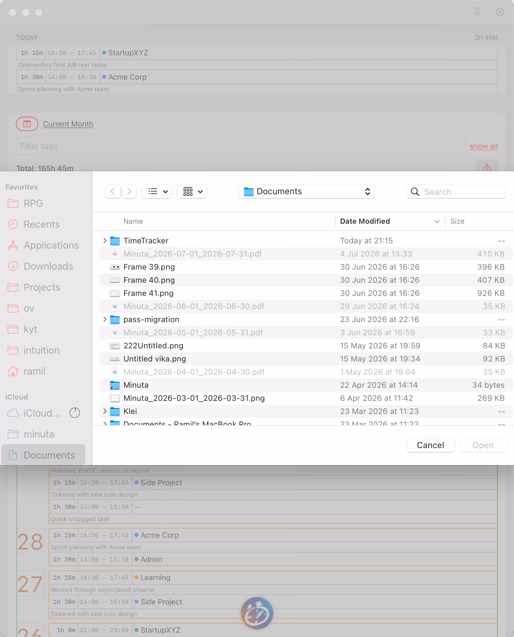Click the Untitled vika.png file icon
514x637 pixels.
115,359
